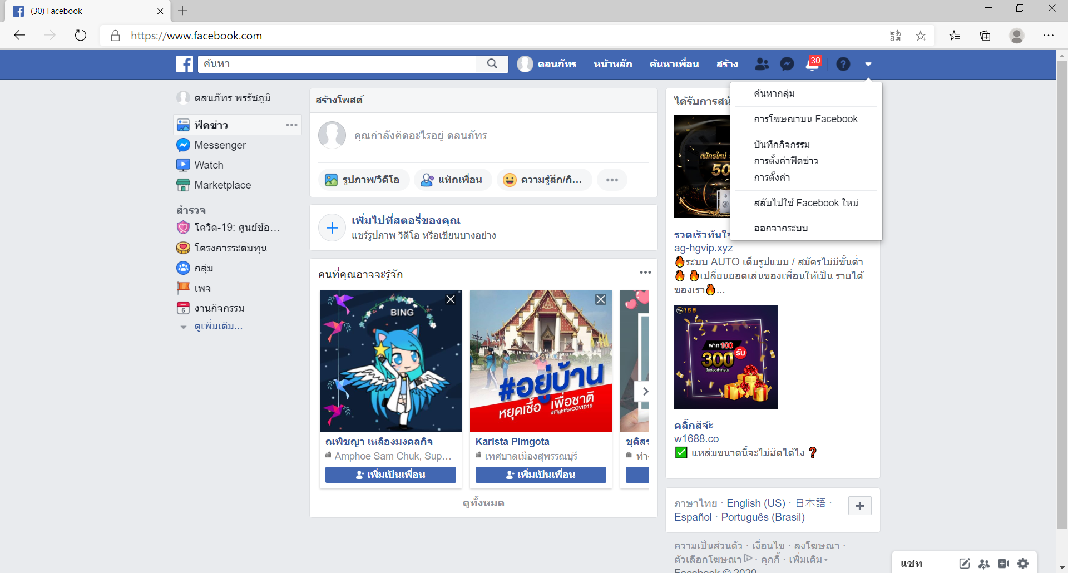Open the browser profile avatar icon
This screenshot has width=1068, height=573.
[1017, 36]
